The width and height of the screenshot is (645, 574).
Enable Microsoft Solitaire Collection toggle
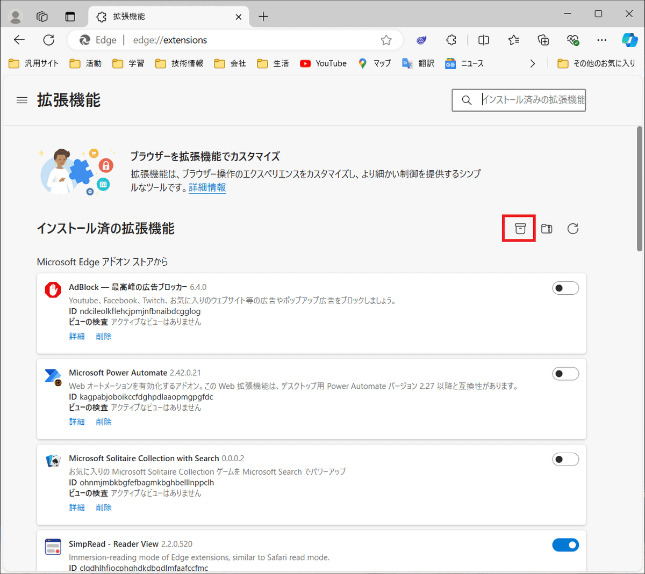pyautogui.click(x=565, y=460)
